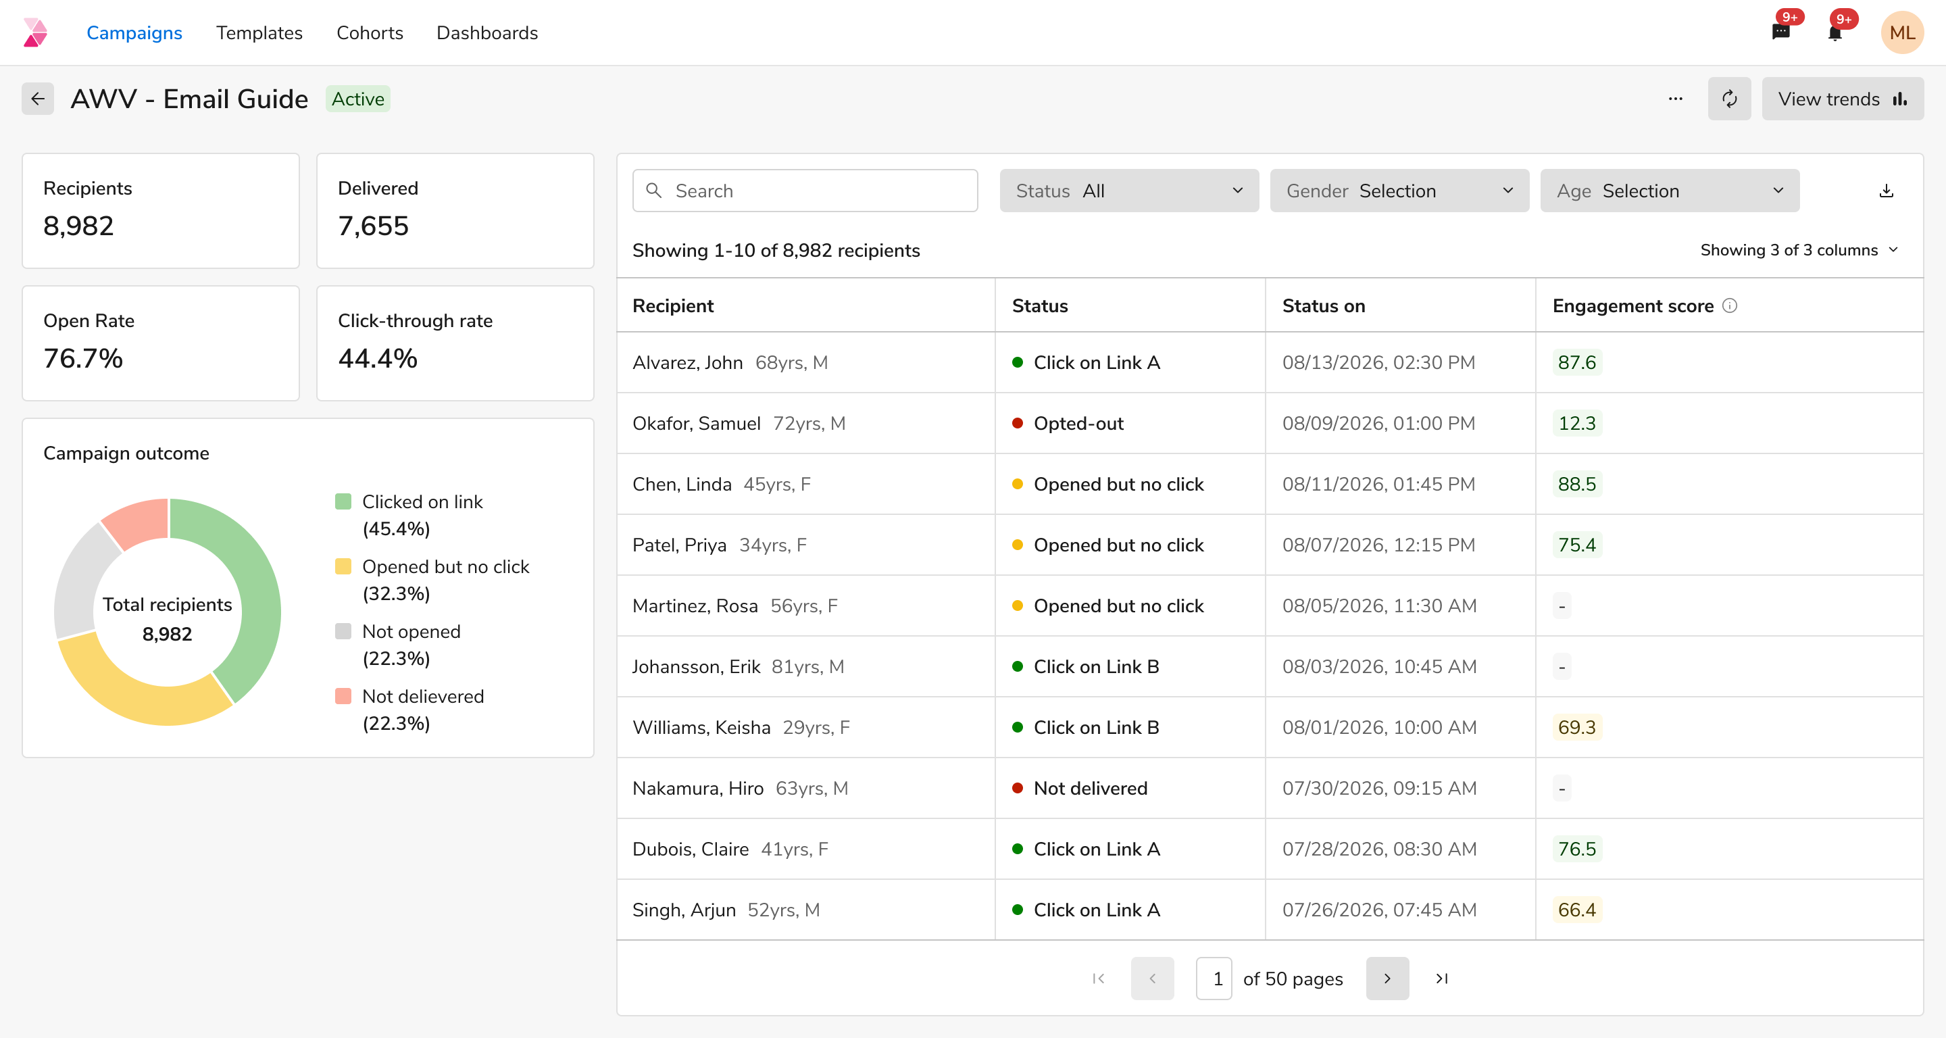Click the app logo icon

34,32
